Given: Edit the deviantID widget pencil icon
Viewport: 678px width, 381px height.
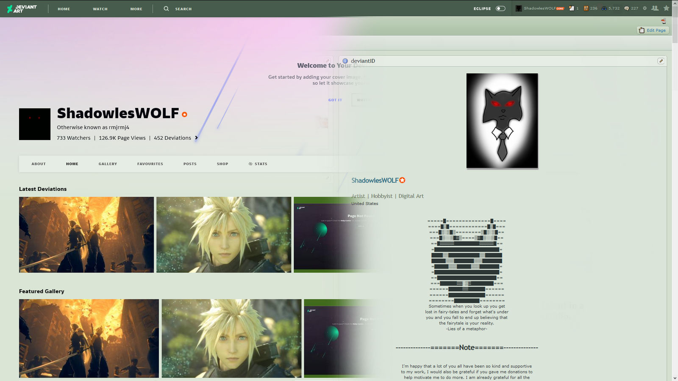Looking at the screenshot, I should pyautogui.click(x=661, y=61).
